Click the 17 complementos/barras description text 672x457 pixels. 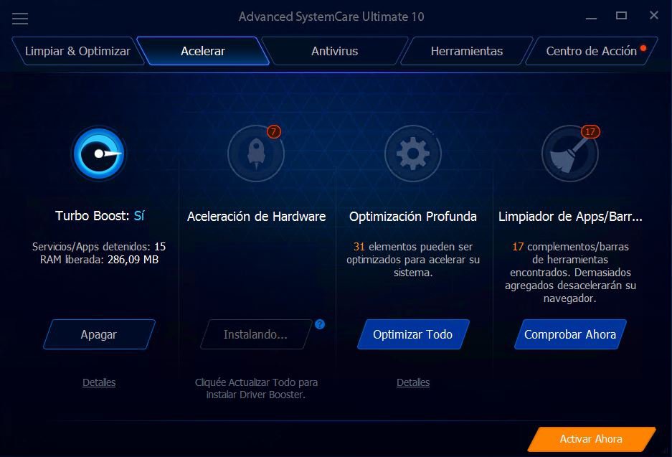click(570, 272)
